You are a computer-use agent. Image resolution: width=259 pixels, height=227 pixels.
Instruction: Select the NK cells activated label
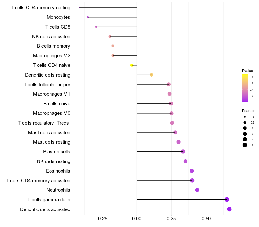(51, 36)
